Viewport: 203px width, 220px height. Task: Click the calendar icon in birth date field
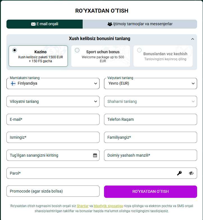pos(95,155)
